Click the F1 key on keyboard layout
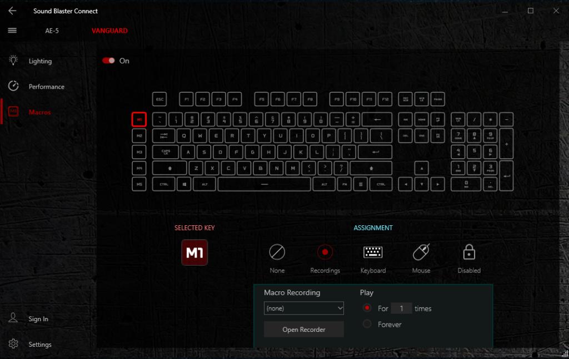569x359 pixels. [186, 99]
